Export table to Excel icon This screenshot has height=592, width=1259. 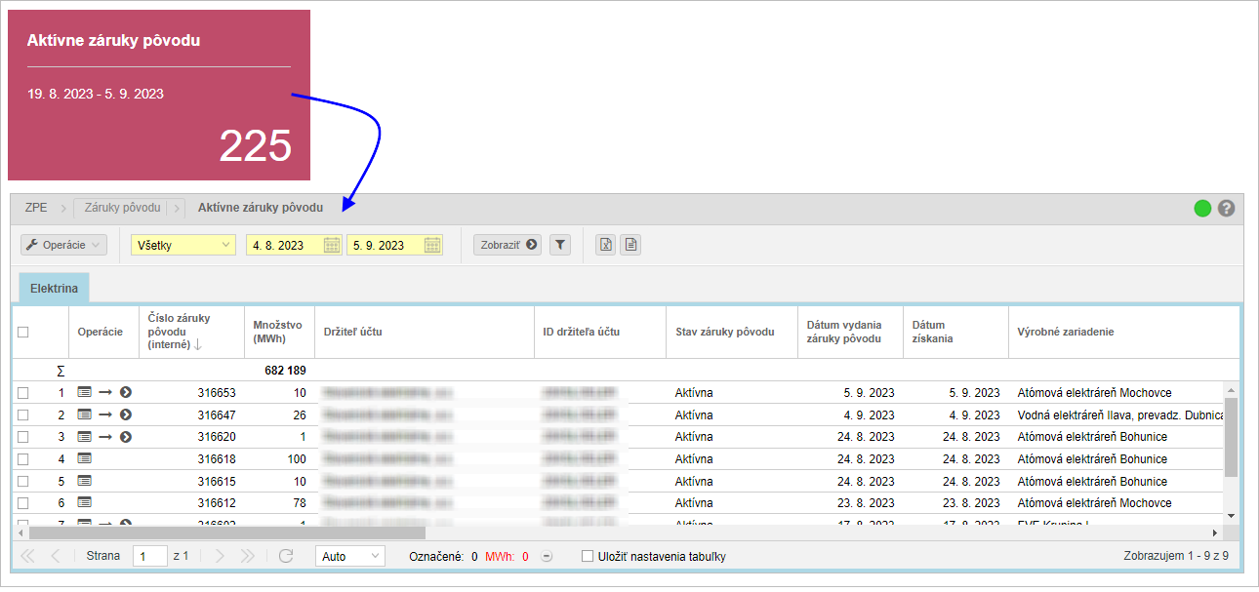[x=606, y=245]
